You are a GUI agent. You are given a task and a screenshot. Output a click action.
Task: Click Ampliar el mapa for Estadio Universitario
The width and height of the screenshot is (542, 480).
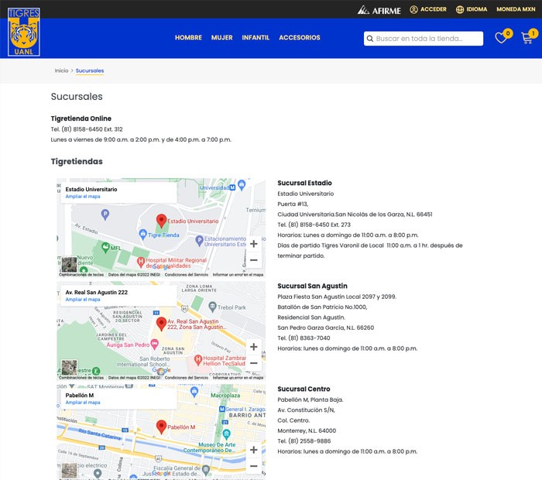pos(83,197)
